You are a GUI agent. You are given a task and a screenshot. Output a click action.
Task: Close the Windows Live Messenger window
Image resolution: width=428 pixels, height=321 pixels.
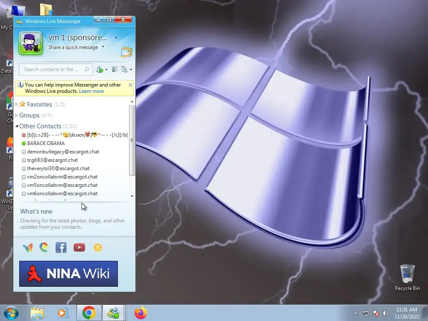(x=123, y=19)
